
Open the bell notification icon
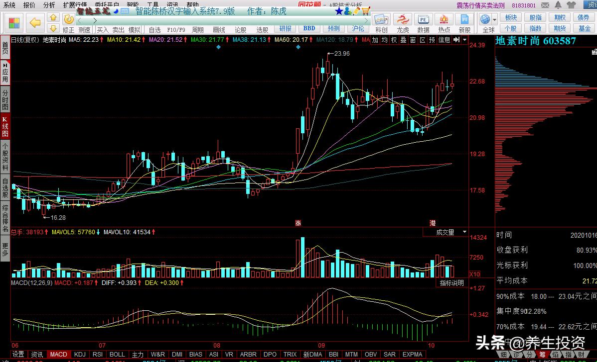click(558, 5)
